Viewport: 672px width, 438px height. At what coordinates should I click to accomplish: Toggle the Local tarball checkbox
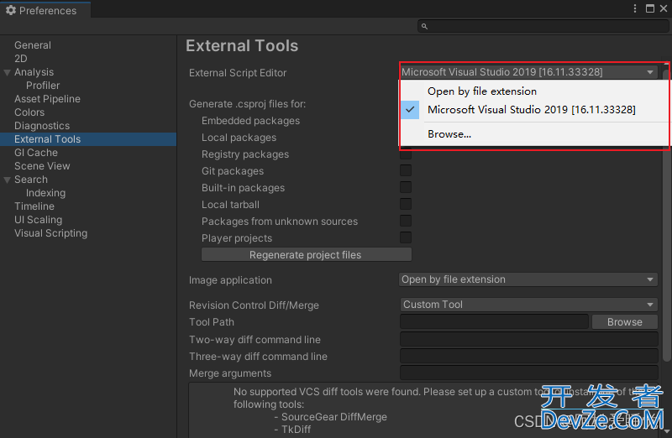pos(406,204)
